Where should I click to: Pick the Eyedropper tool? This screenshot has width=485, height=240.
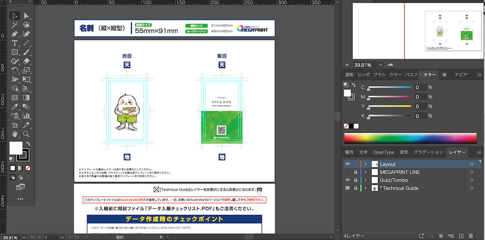pos(15,107)
